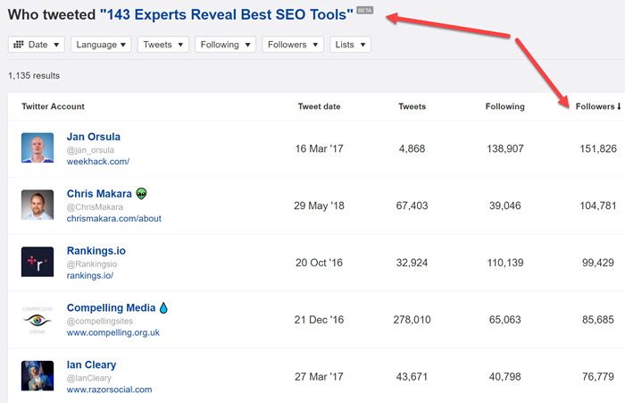Expand the Followers filter dropdown
The width and height of the screenshot is (625, 403).
point(293,44)
